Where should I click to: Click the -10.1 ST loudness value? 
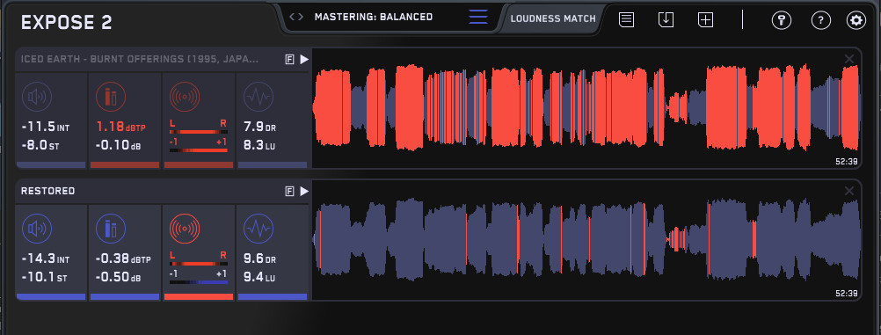[x=44, y=278]
